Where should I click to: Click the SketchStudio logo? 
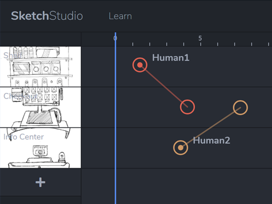47,16
